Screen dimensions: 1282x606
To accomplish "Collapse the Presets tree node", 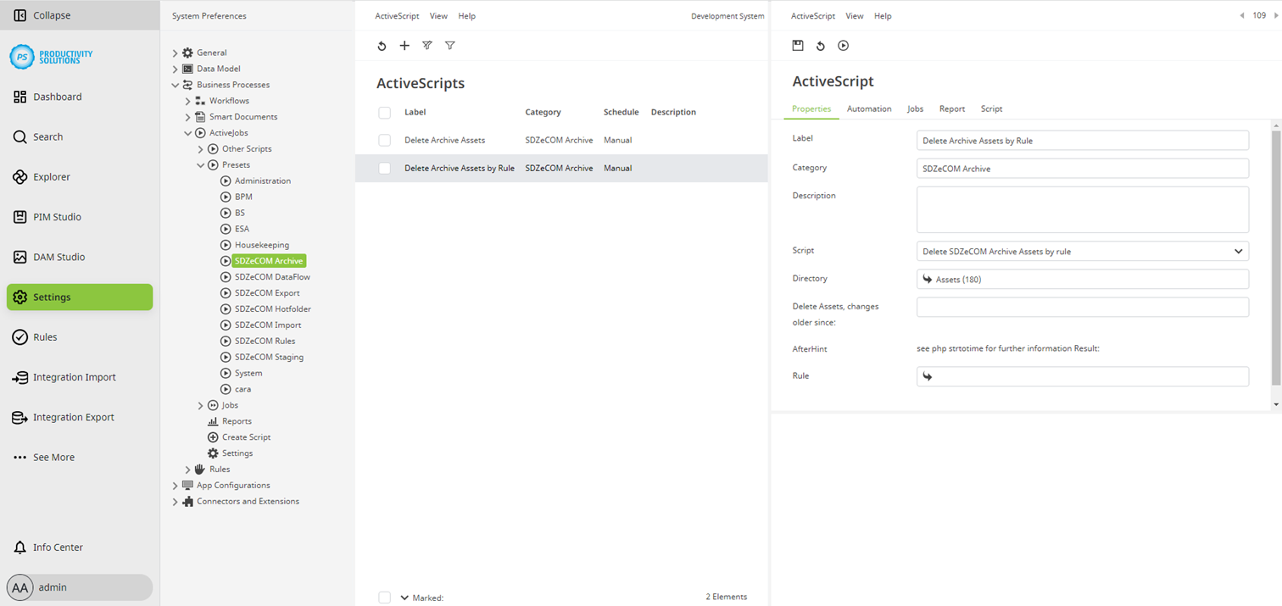I will (x=201, y=165).
